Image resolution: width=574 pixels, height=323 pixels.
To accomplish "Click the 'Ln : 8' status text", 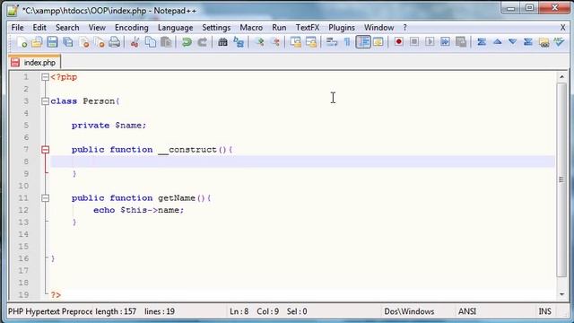I will click(x=239, y=311).
